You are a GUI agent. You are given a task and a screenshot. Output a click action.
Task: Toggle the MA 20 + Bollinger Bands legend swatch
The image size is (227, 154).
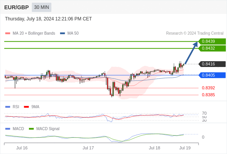8,33
